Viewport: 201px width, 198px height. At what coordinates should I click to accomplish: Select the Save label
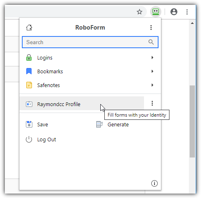[x=42, y=124]
